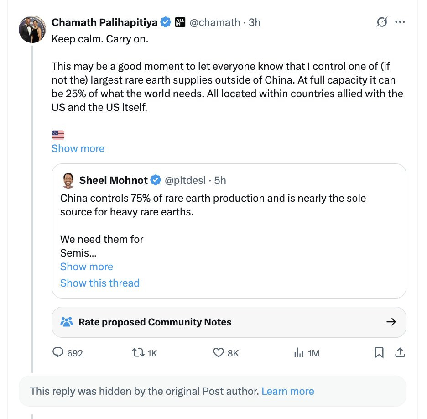Click the share upload icon
Viewport: 427px width, 419px height.
pos(400,353)
